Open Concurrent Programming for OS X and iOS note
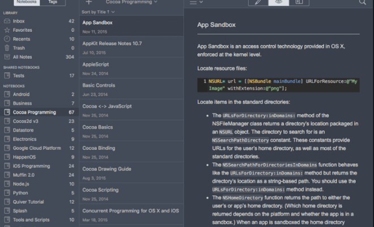This screenshot has width=374, height=227. (x=131, y=214)
